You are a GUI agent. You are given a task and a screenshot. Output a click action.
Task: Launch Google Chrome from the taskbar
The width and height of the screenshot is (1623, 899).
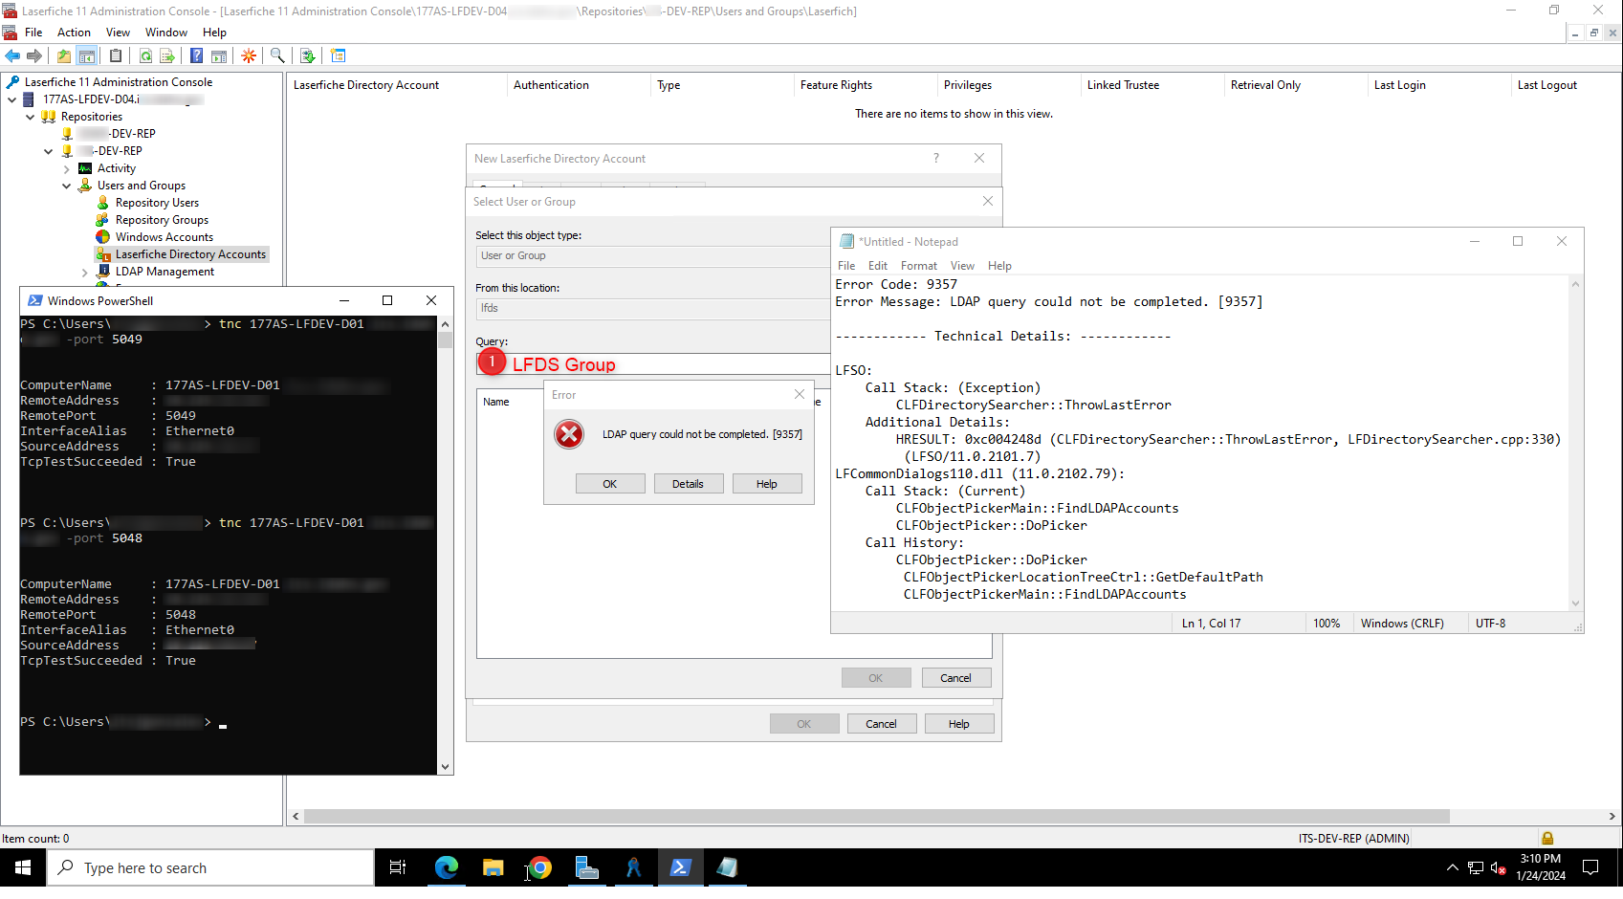pos(539,868)
